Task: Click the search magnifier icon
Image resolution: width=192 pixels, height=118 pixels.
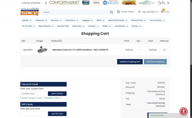Action: coord(111,12)
